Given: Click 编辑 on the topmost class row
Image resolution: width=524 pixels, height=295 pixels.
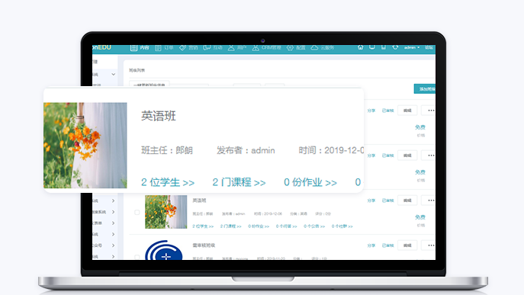Looking at the screenshot, I should [x=407, y=111].
